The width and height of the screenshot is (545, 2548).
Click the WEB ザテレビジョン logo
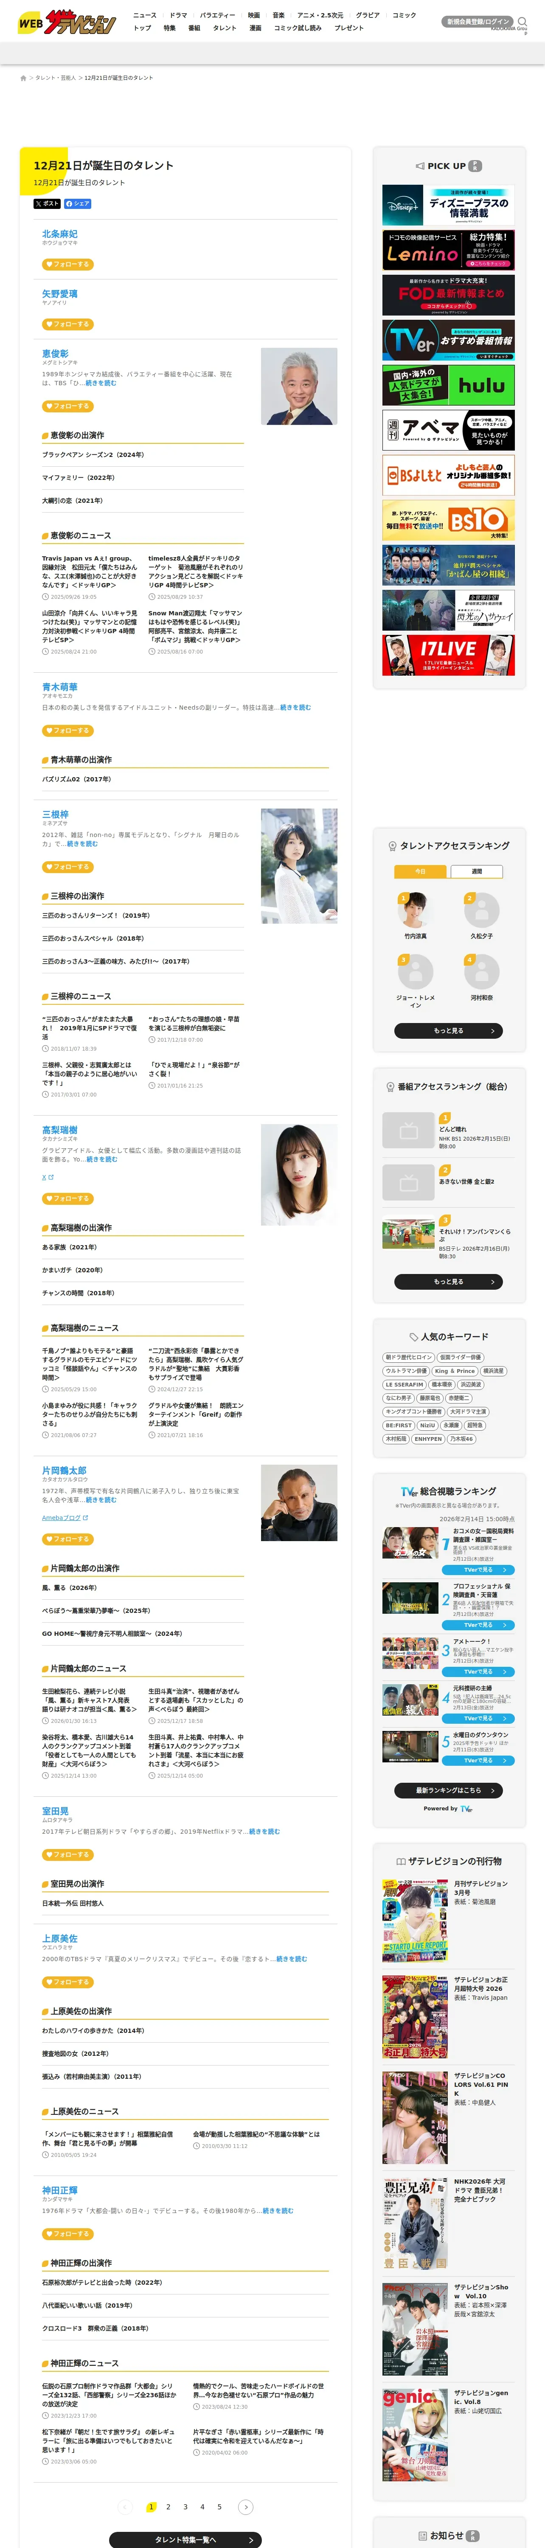tap(66, 22)
